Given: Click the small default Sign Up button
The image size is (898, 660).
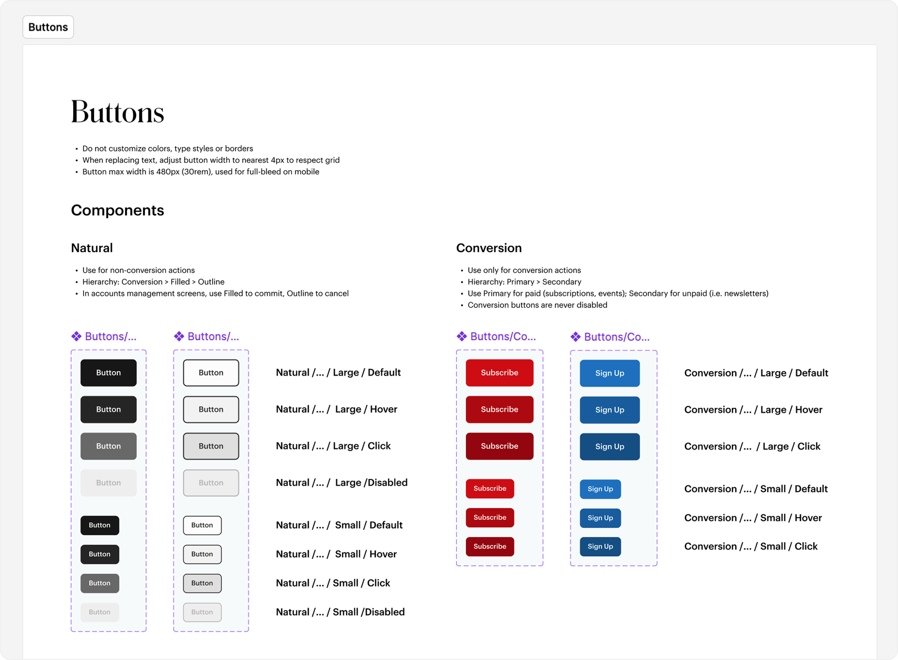Looking at the screenshot, I should (600, 489).
